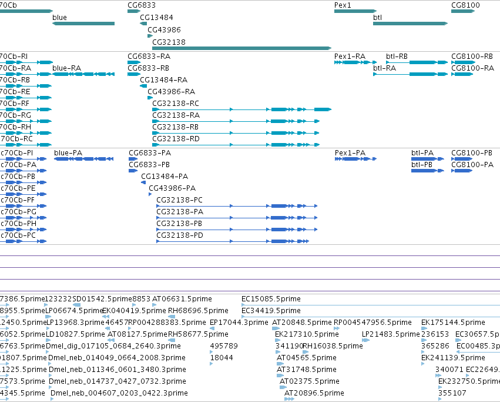Select EST EC34419.5prime label
The image size is (500, 402).
pos(271,311)
